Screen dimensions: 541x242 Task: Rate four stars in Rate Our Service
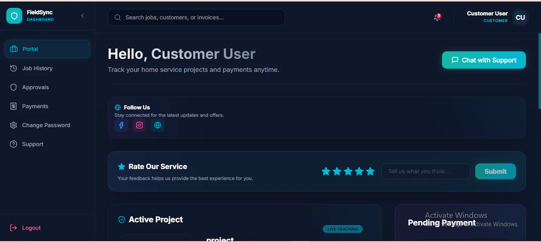pyautogui.click(x=359, y=171)
